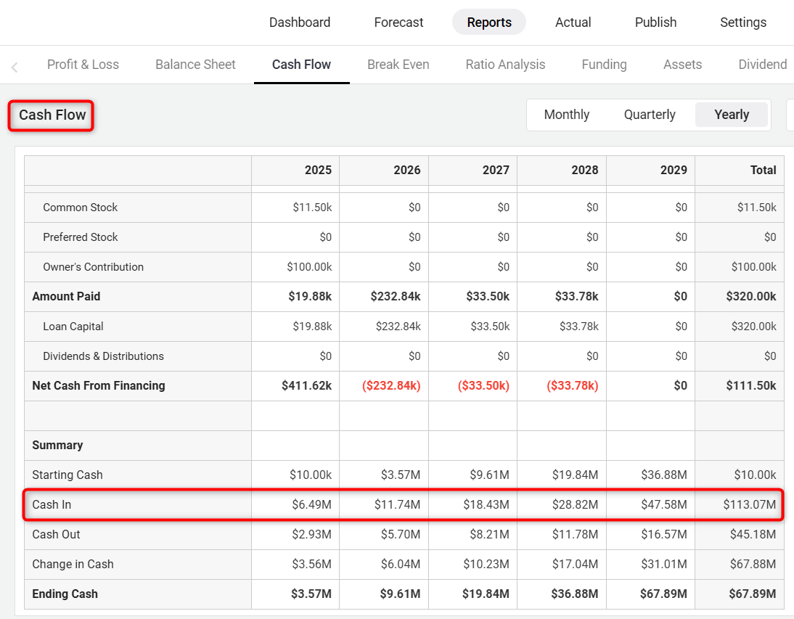Screen dimensions: 794x619
Task: Click Change in Cash 2026 value $6.04M
Action: [x=401, y=565]
